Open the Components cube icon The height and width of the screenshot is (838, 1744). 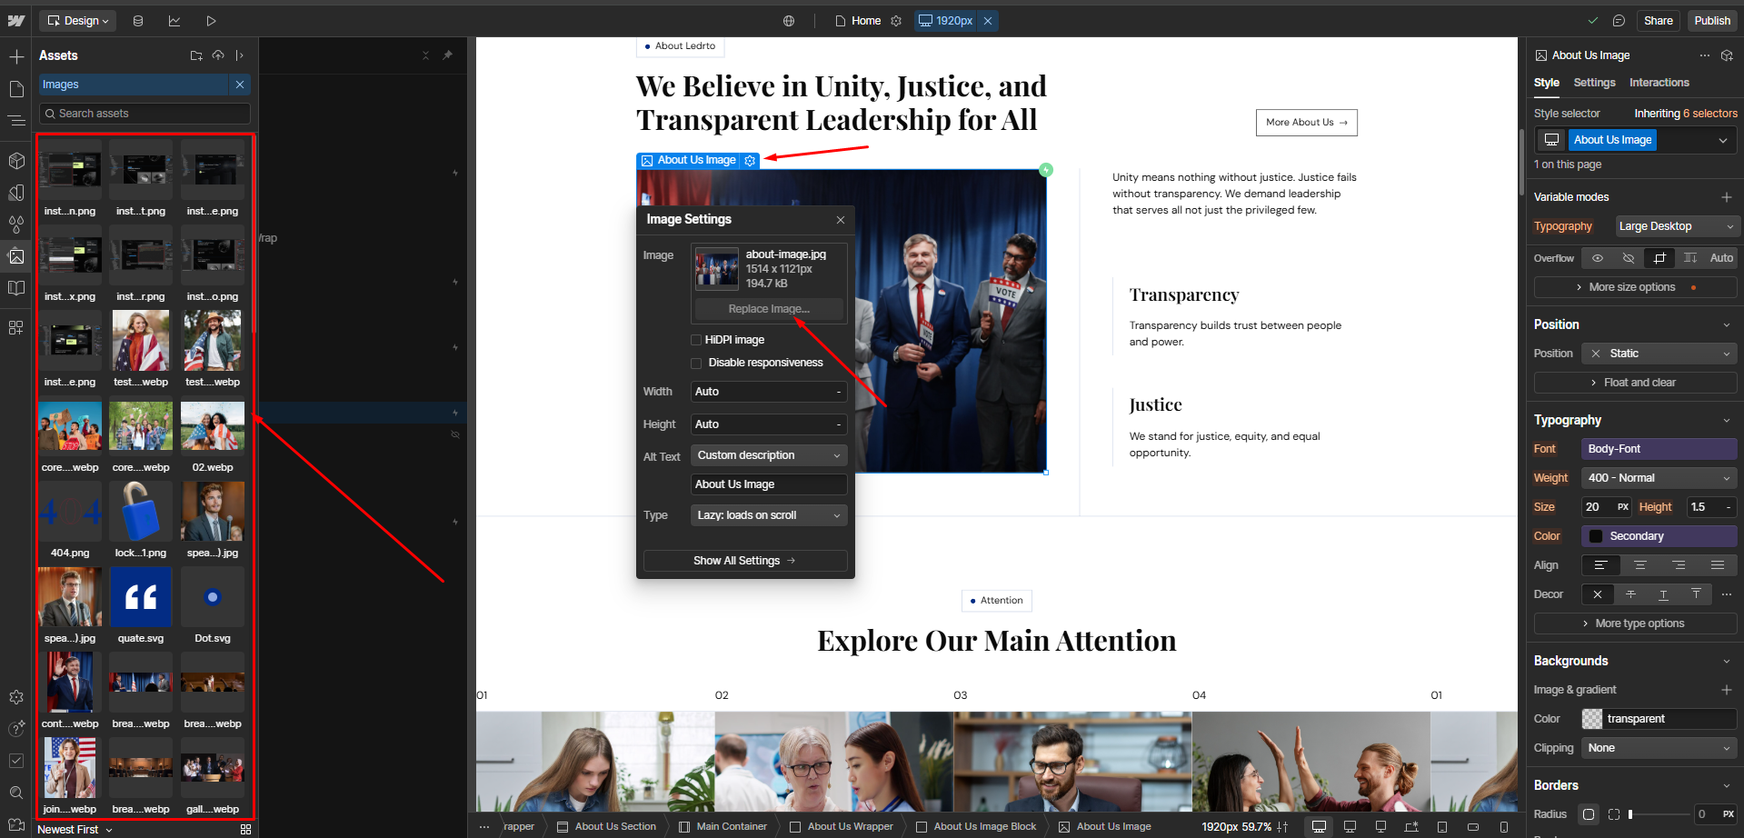16,161
